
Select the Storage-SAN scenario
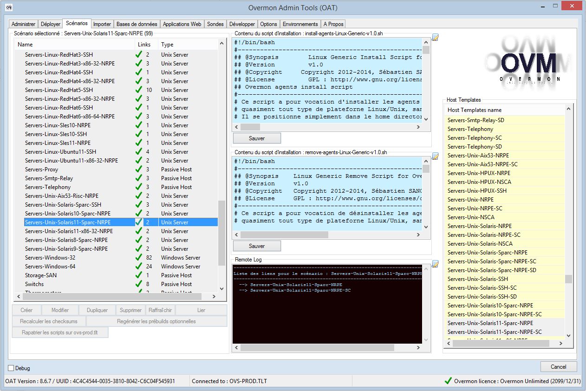(41, 275)
